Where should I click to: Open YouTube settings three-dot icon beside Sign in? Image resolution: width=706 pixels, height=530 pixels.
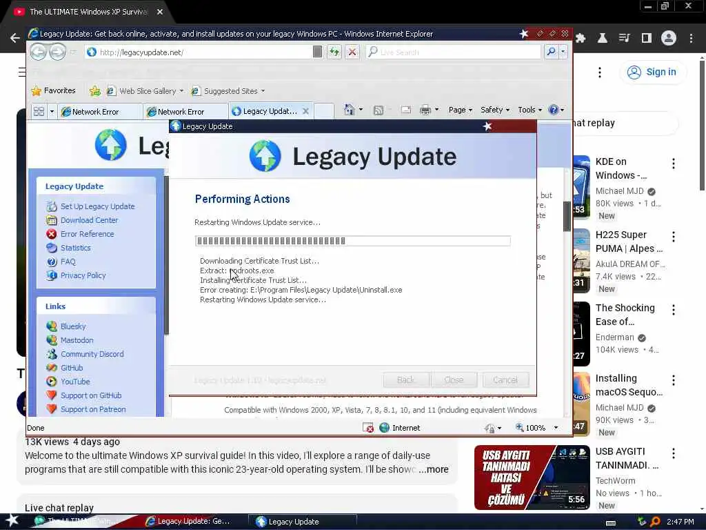(x=600, y=72)
